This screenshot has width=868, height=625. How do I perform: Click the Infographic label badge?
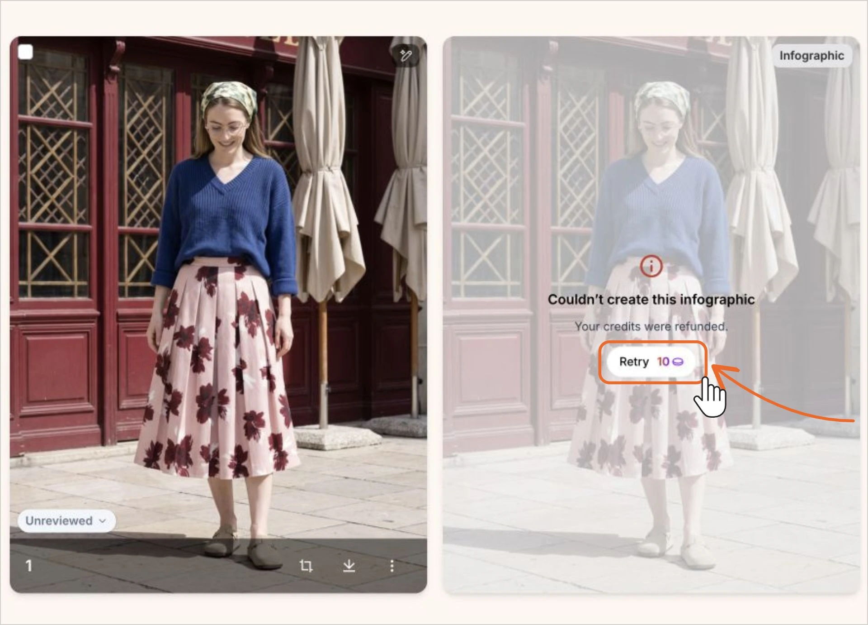coord(811,56)
